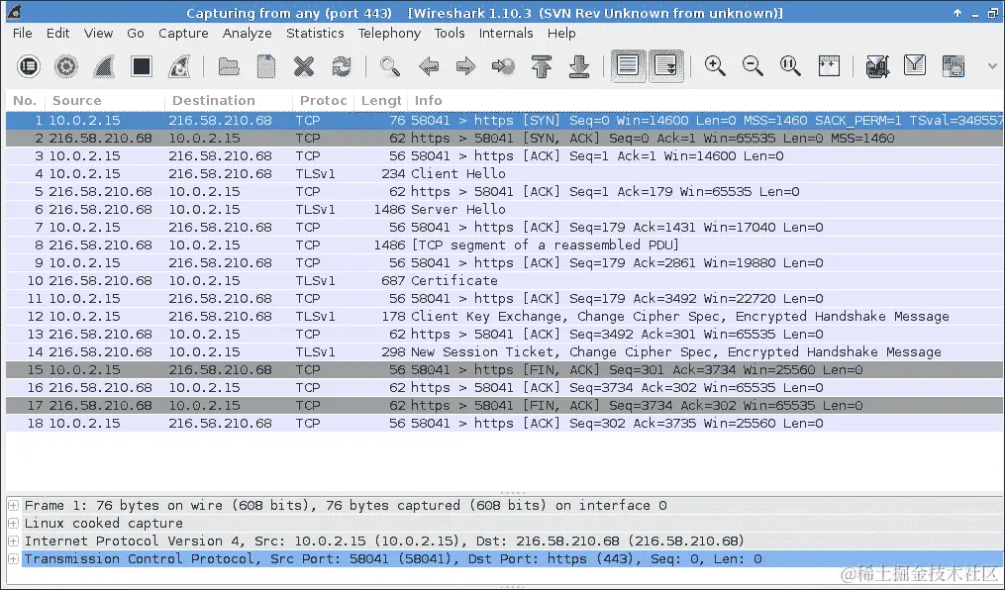Screen dimensions: 1005x590
Task: Find a packet with magnifier icon
Action: pos(390,66)
